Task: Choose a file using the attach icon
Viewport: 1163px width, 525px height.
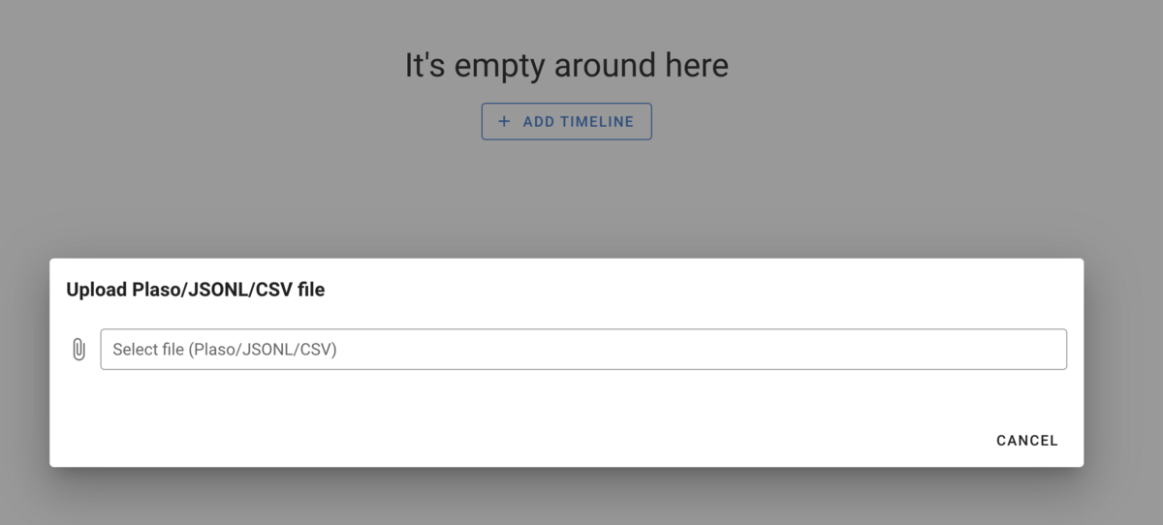Action: tap(79, 350)
